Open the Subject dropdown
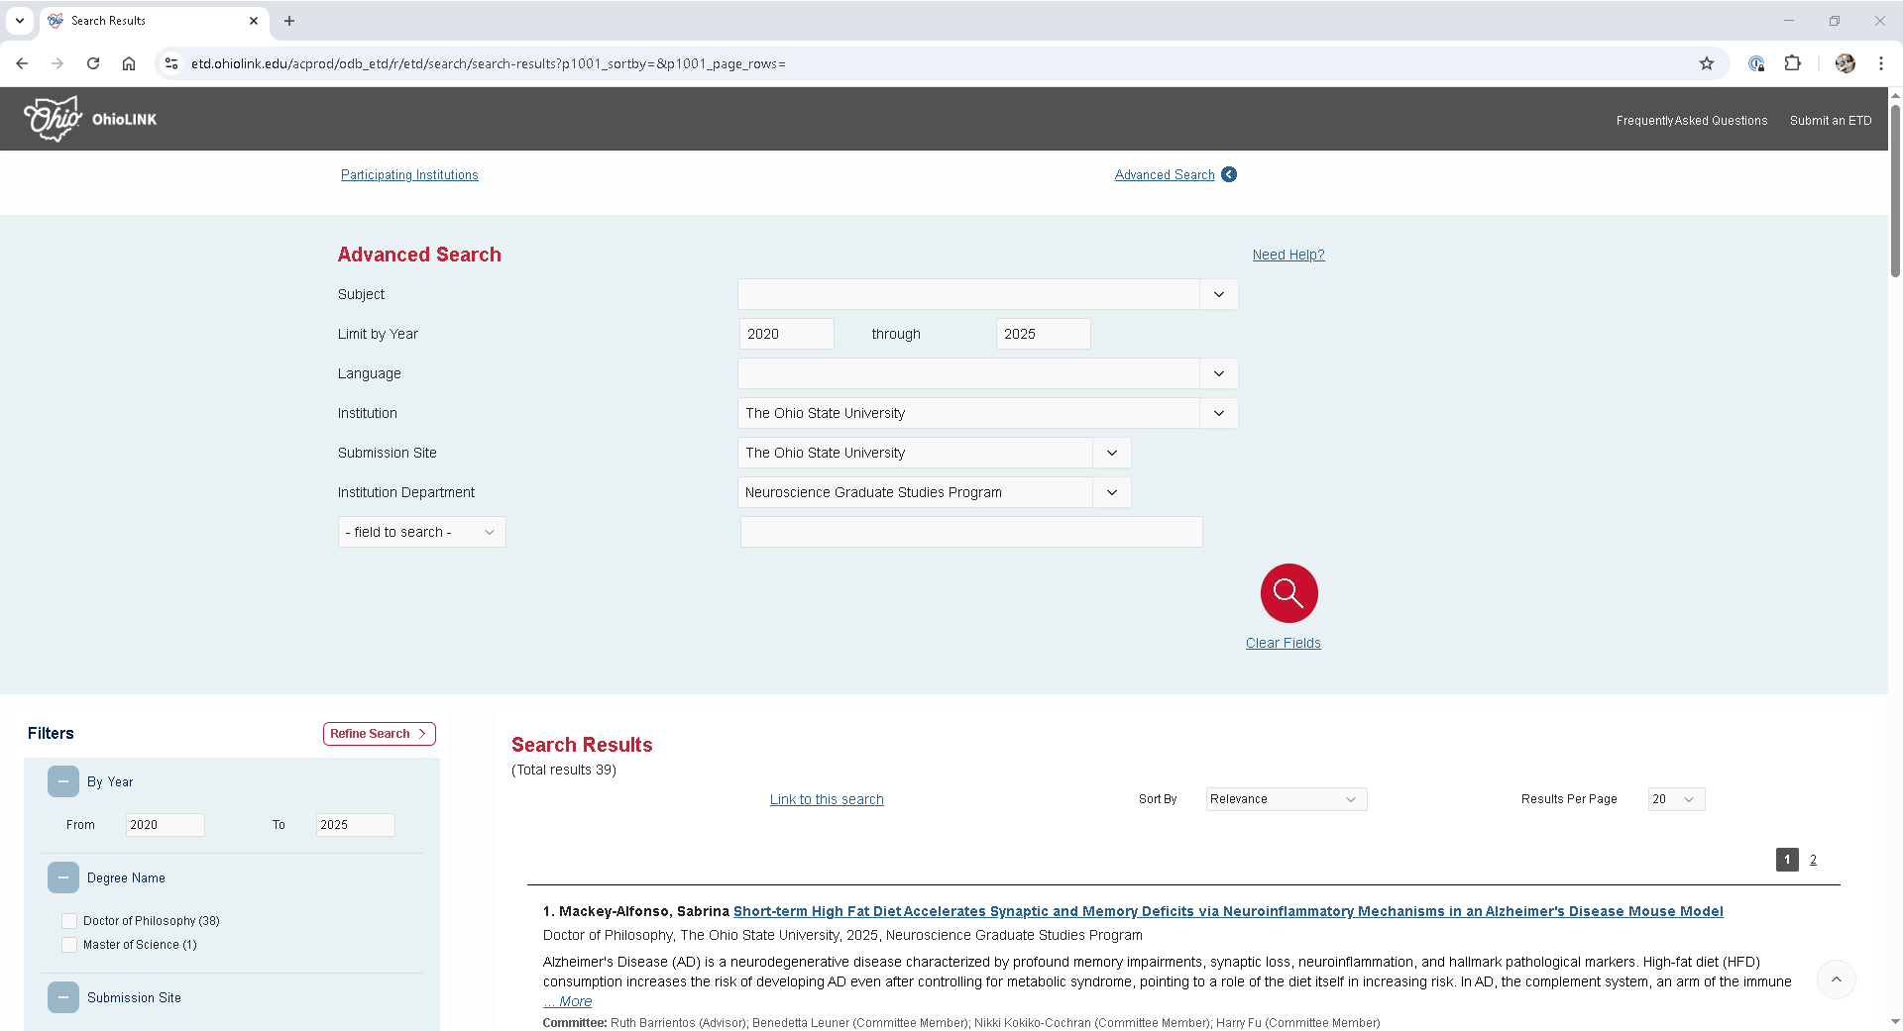Image resolution: width=1903 pixels, height=1031 pixels. click(x=1218, y=294)
